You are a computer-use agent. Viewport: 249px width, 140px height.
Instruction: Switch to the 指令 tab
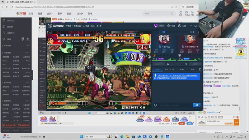click(192, 69)
